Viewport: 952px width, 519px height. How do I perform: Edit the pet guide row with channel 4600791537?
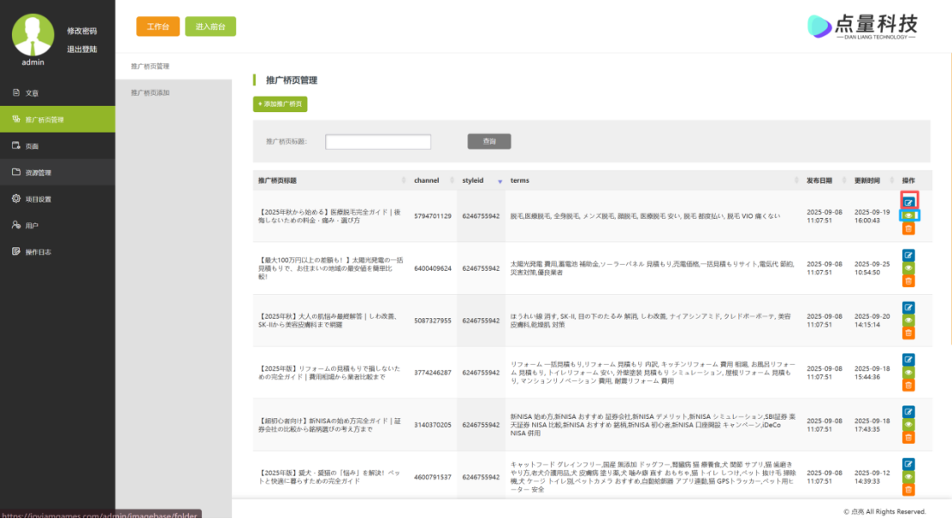coord(908,464)
